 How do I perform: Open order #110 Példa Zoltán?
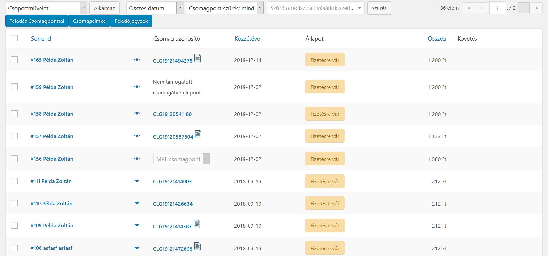tap(52, 203)
